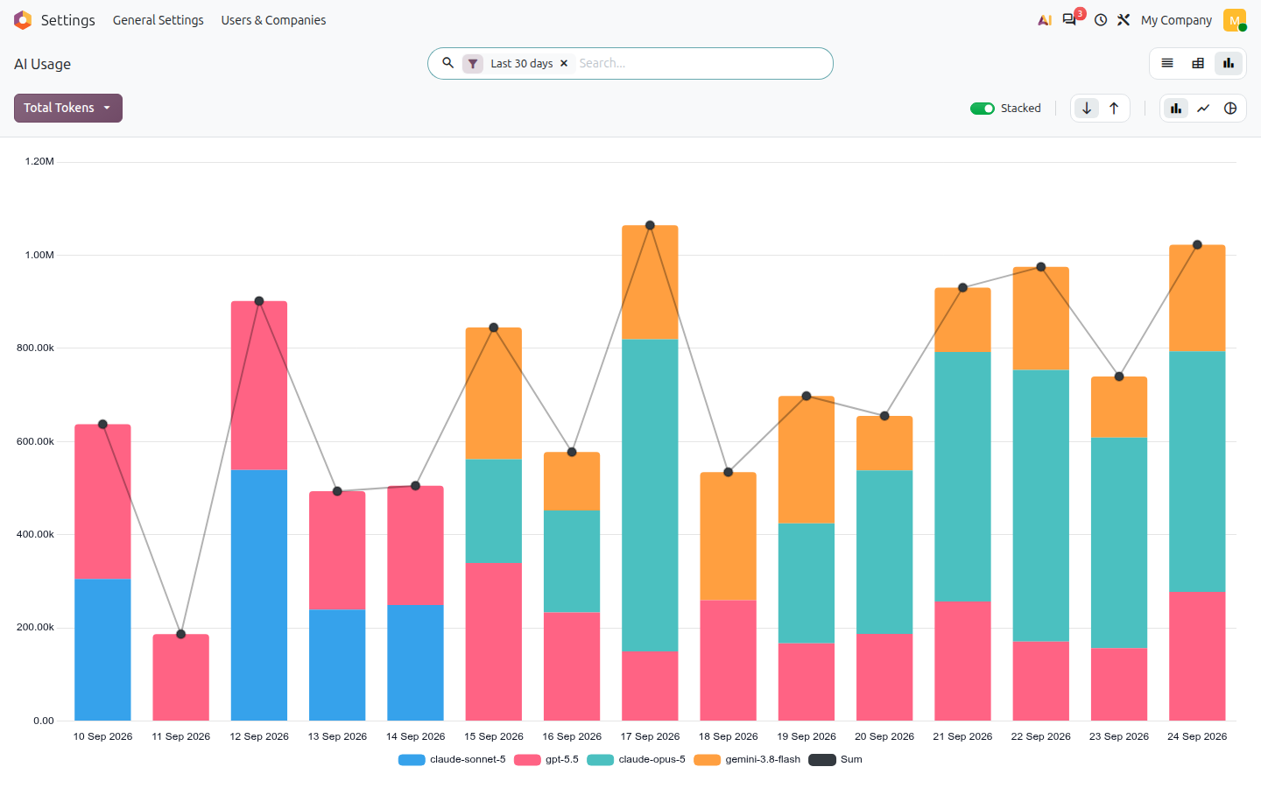Click the 22 Sep 2026 teal claude-opus-5 segment
Screen dimensions: 1261x788
[x=1041, y=505]
